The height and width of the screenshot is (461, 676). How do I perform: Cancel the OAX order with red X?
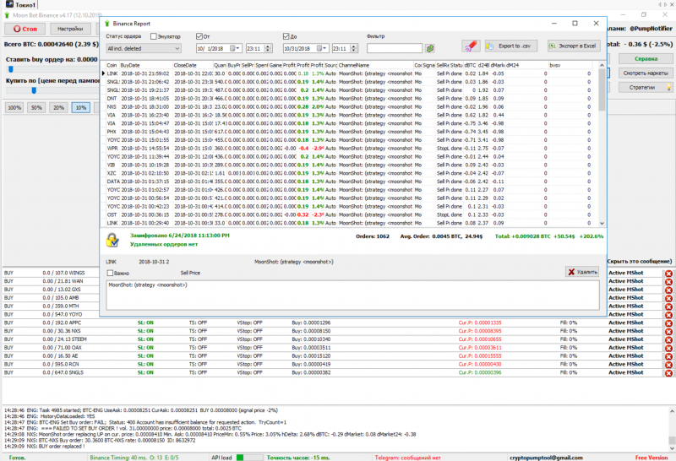pyautogui.click(x=668, y=348)
